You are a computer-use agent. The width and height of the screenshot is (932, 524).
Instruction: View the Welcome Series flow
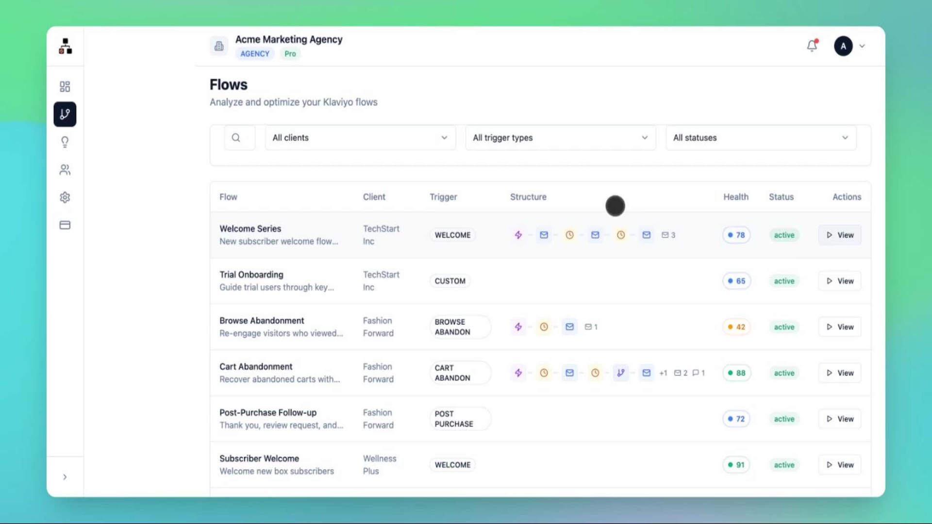pos(839,235)
